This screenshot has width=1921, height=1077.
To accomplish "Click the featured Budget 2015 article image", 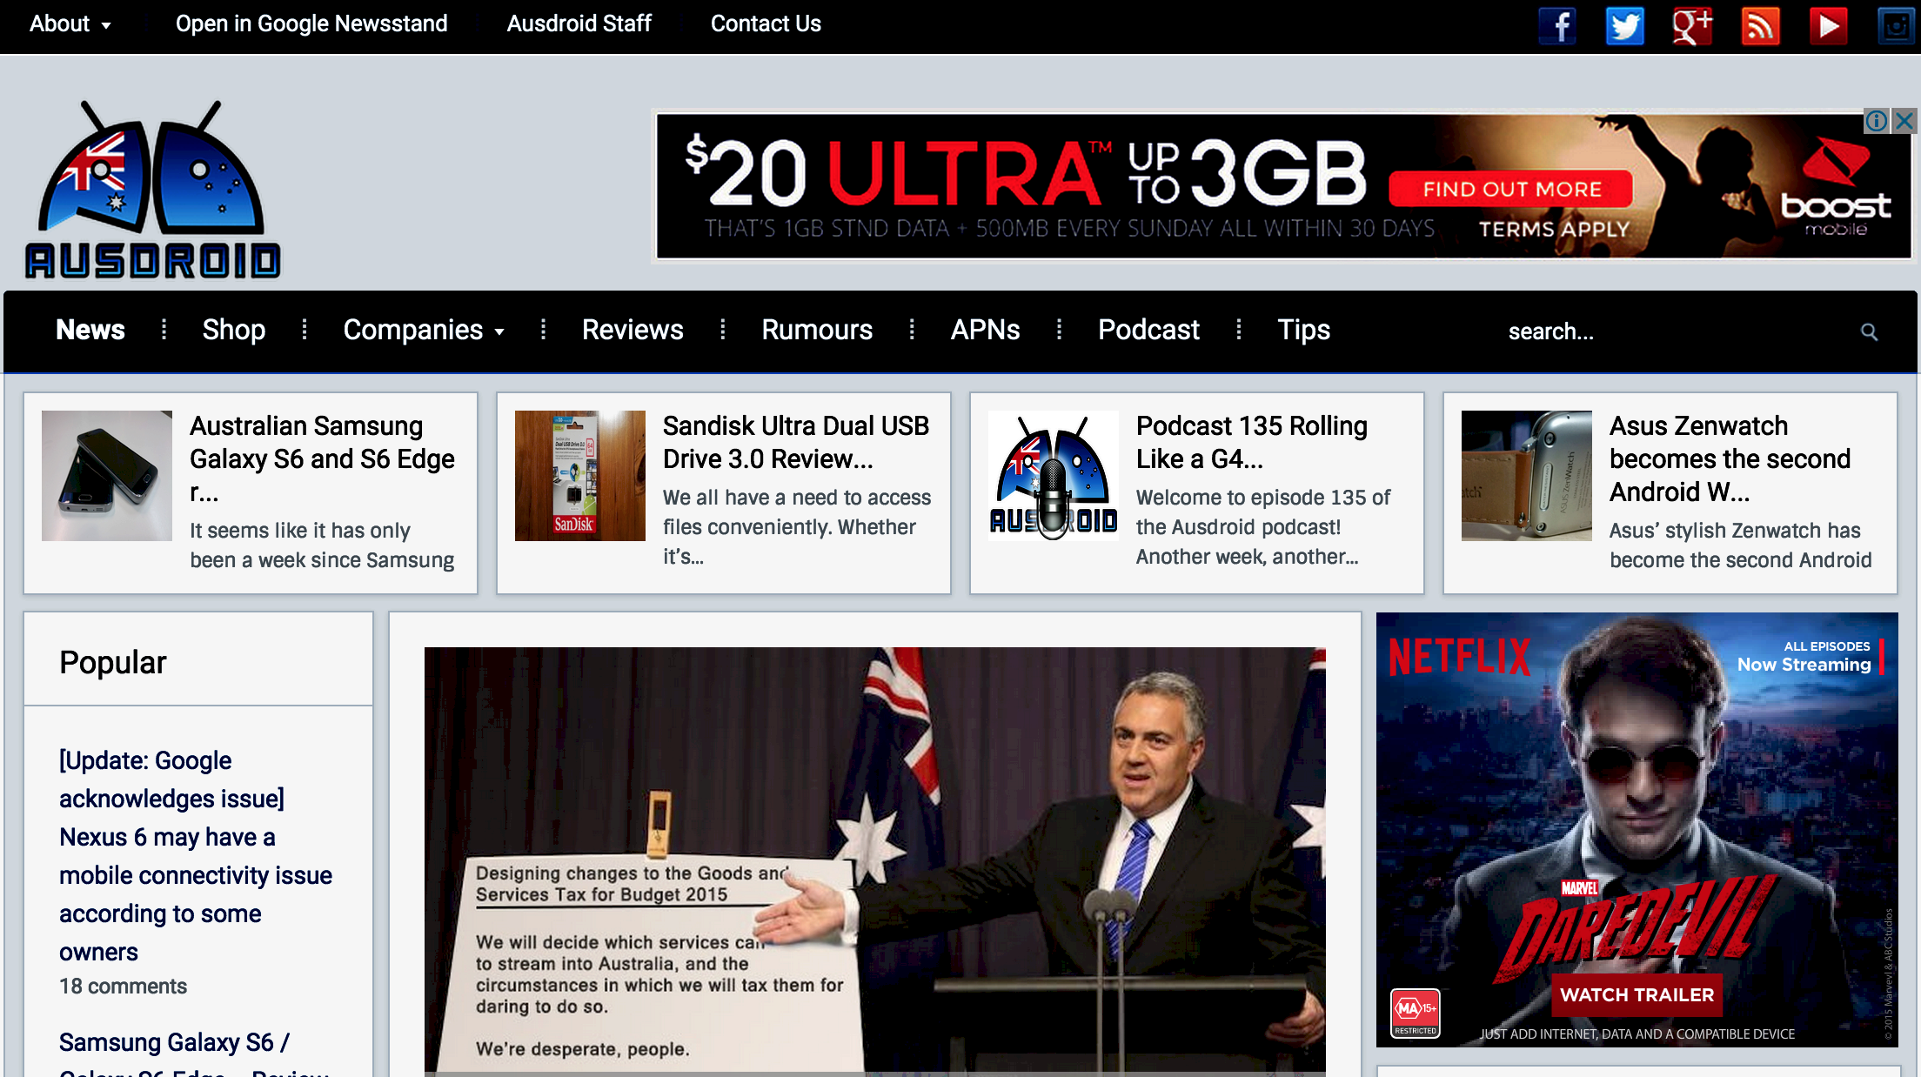I will [875, 860].
